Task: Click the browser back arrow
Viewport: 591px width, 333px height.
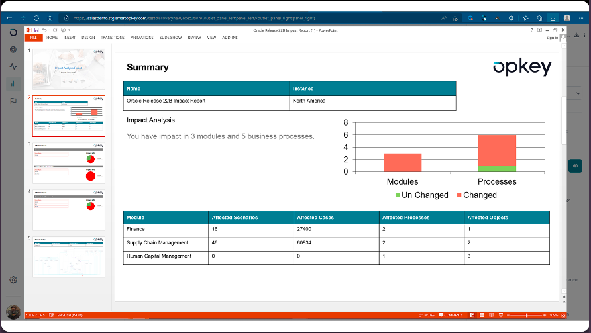Action: pyautogui.click(x=9, y=18)
